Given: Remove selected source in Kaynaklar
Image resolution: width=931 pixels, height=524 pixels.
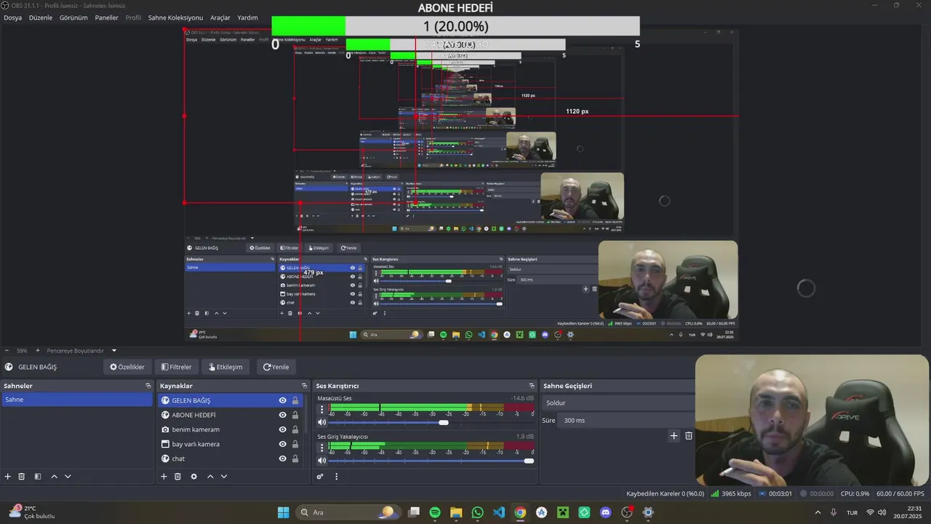Looking at the screenshot, I should coord(177,477).
